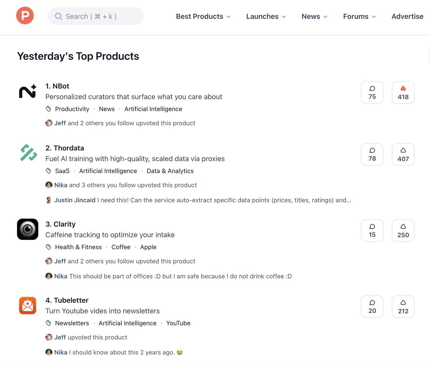The image size is (430, 366).
Task: Open Justin Jincaid's comment "I need this!"
Action: tap(224, 200)
